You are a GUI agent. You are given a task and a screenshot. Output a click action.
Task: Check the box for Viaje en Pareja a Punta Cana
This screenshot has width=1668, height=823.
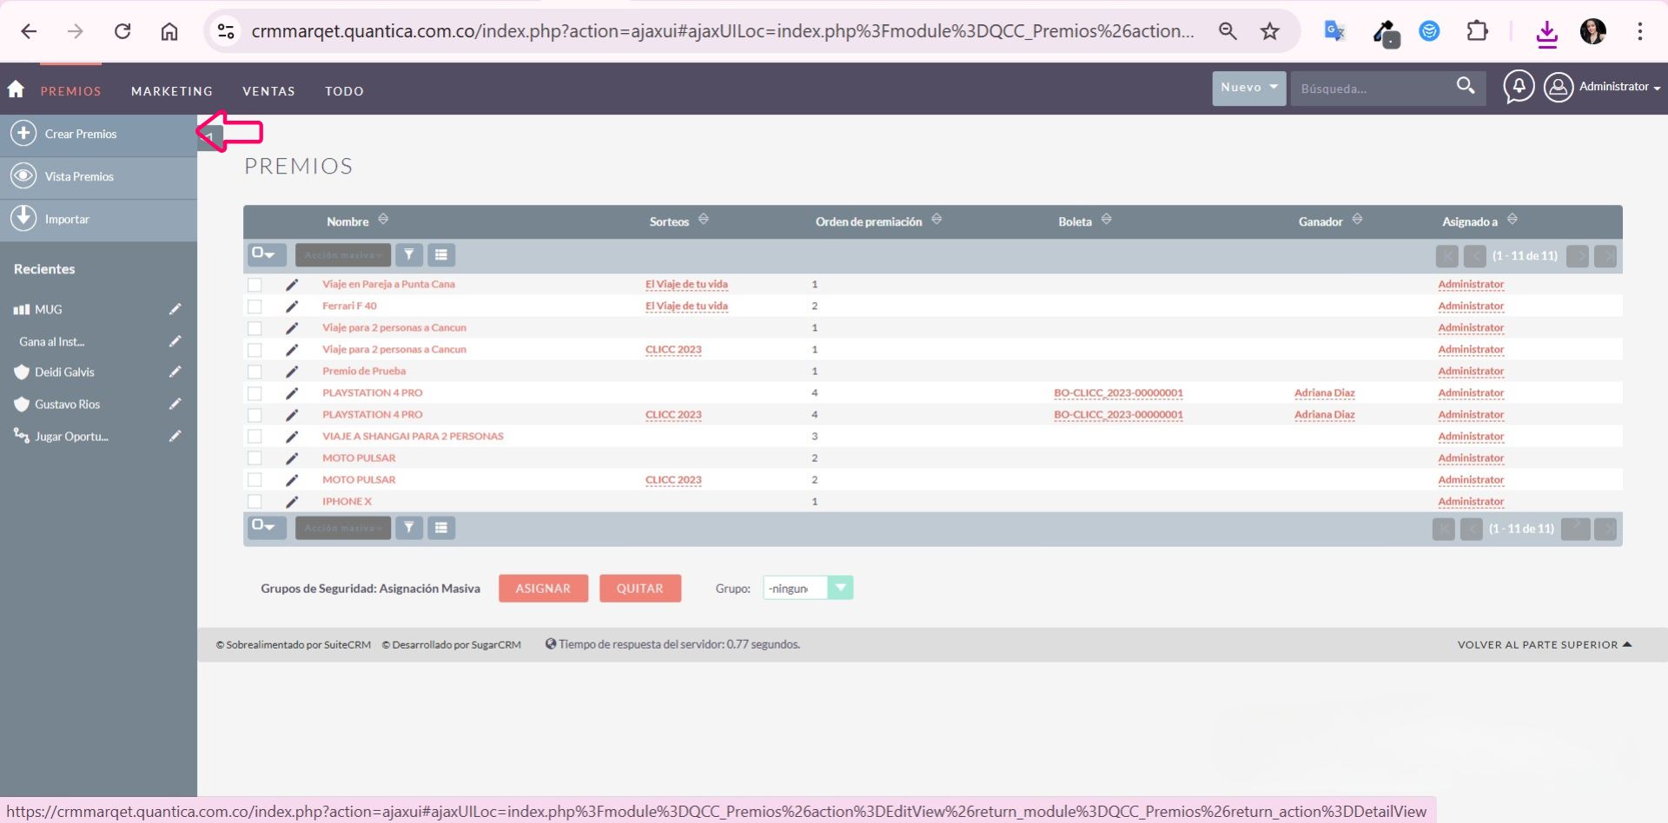[x=255, y=285]
